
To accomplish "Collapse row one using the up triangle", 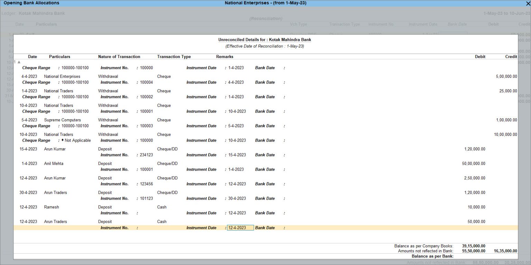I will [19, 62].
